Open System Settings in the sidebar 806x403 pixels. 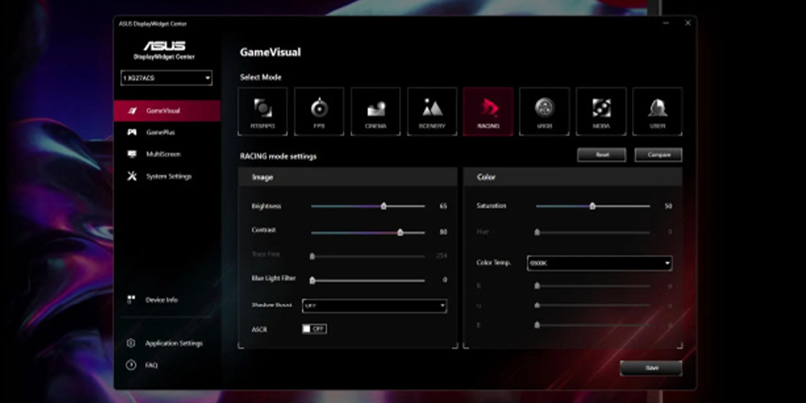pyautogui.click(x=167, y=177)
